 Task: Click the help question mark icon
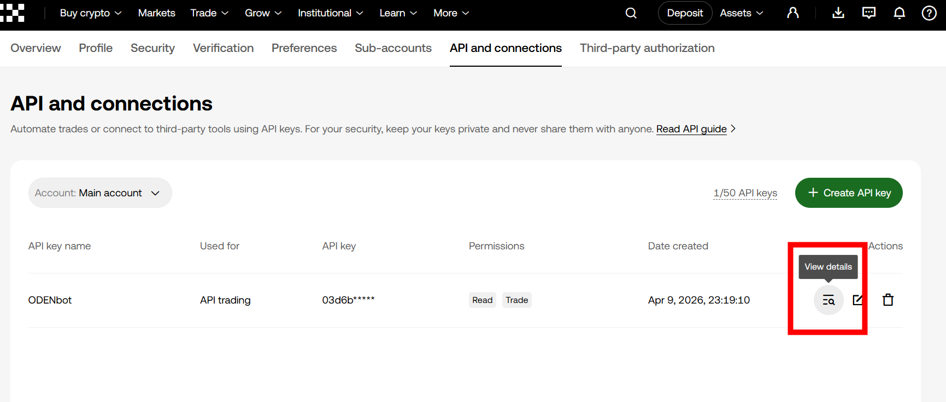(x=929, y=13)
